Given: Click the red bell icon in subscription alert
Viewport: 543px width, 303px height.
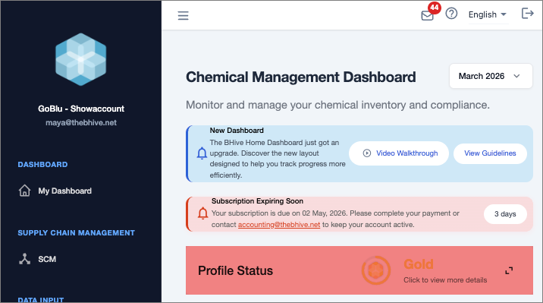Looking at the screenshot, I should coord(202,213).
